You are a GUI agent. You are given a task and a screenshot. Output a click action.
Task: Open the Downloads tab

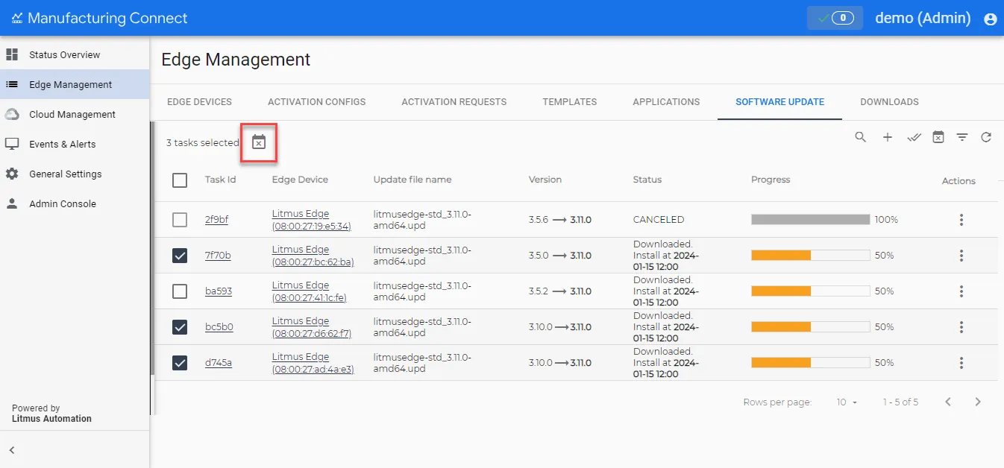tap(889, 102)
